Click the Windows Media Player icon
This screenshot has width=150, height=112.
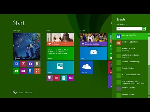[x=119, y=43]
